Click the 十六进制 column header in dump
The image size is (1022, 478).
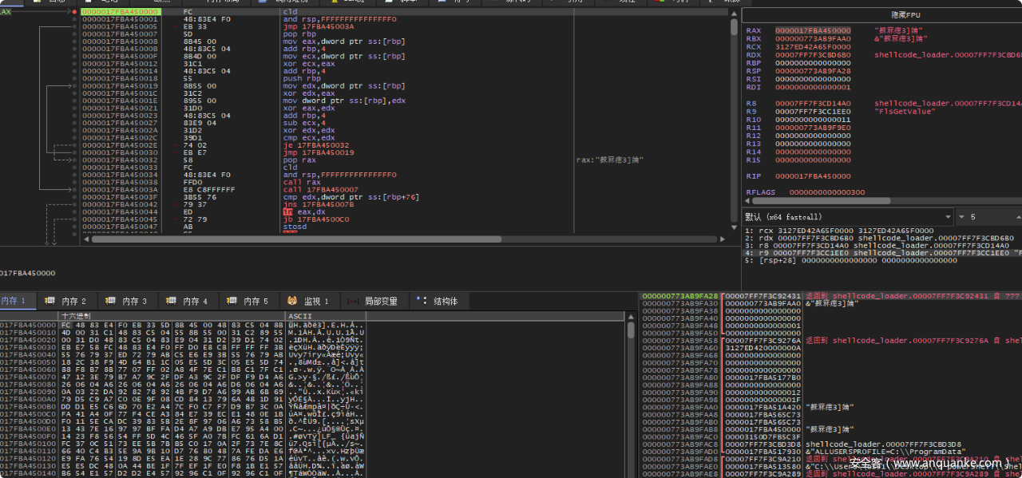tap(77, 316)
